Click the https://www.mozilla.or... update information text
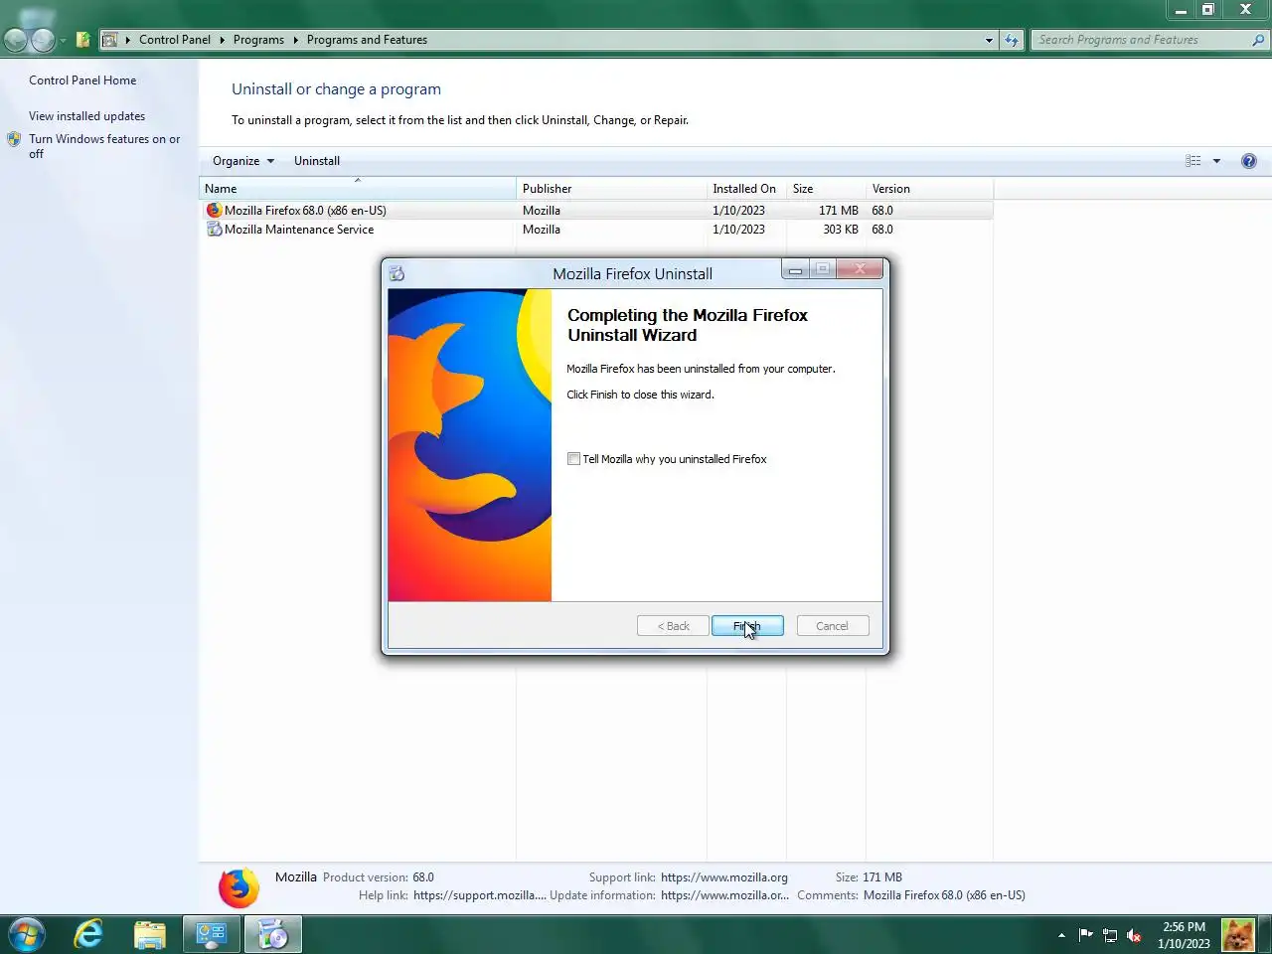The height and width of the screenshot is (954, 1272). 725,895
